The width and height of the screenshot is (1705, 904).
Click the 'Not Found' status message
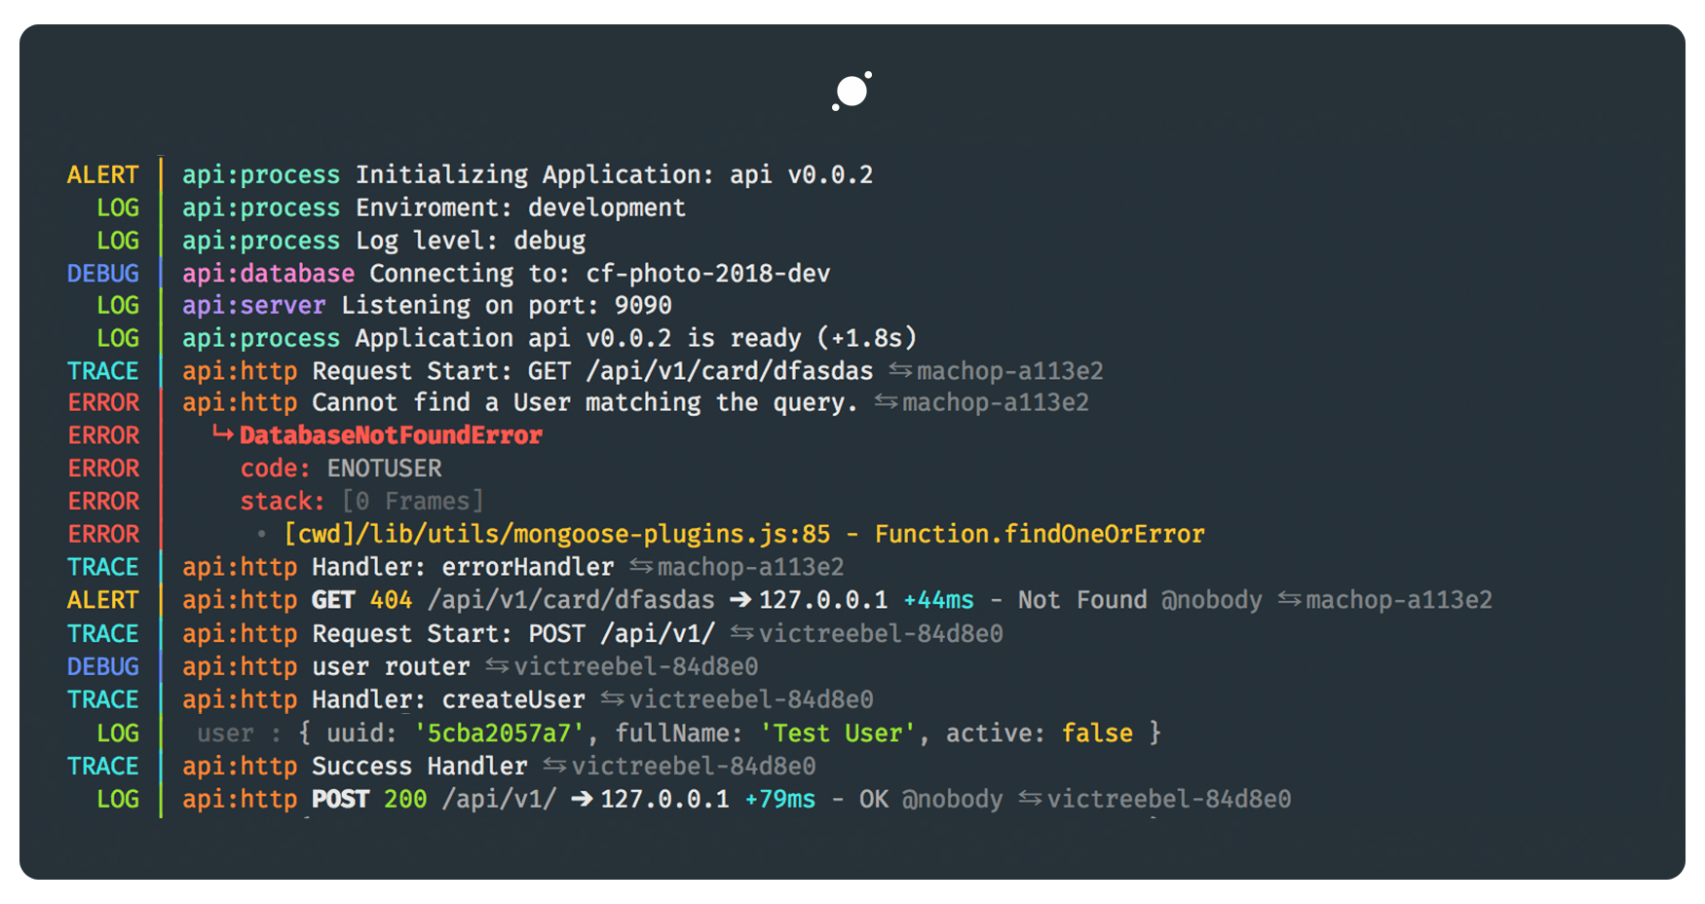pos(1082,600)
